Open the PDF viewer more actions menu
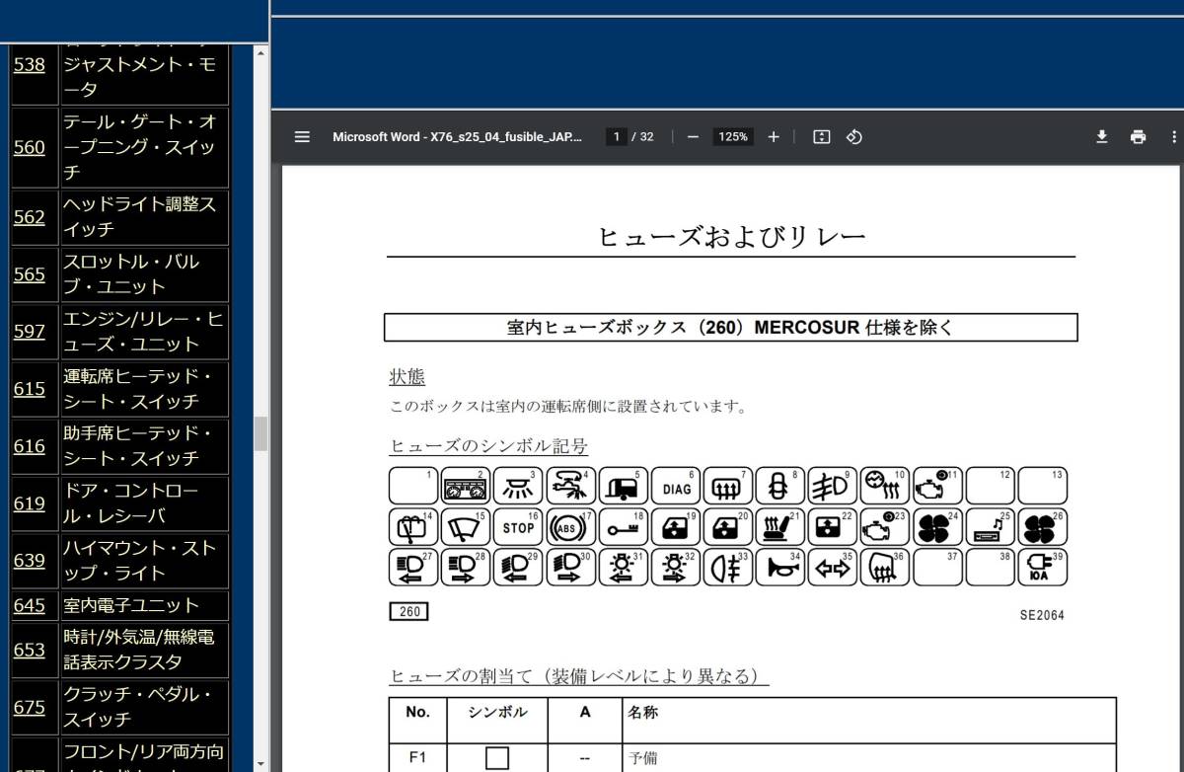 coord(1174,137)
